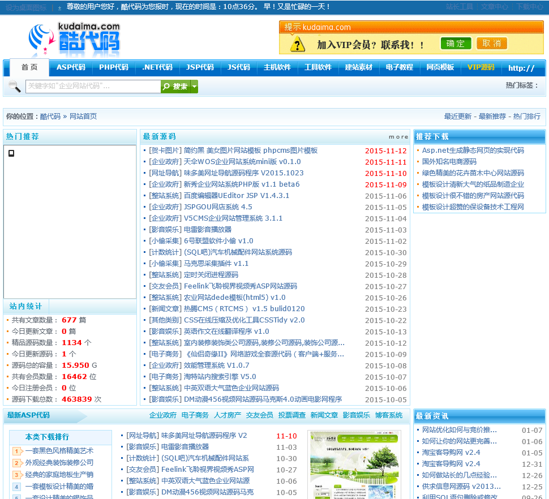Viewport: 549px width, 499px height.
Task: Open 6号联盟软件小偷 v1.0 entry
Action: (218, 241)
